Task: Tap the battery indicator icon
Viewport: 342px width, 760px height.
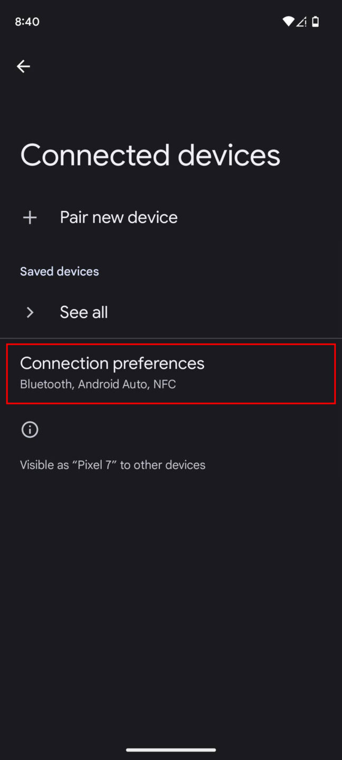Action: point(315,22)
